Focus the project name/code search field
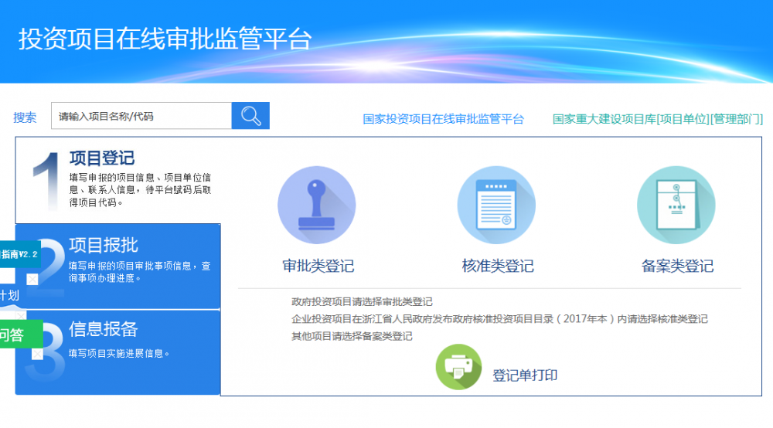 click(141, 116)
